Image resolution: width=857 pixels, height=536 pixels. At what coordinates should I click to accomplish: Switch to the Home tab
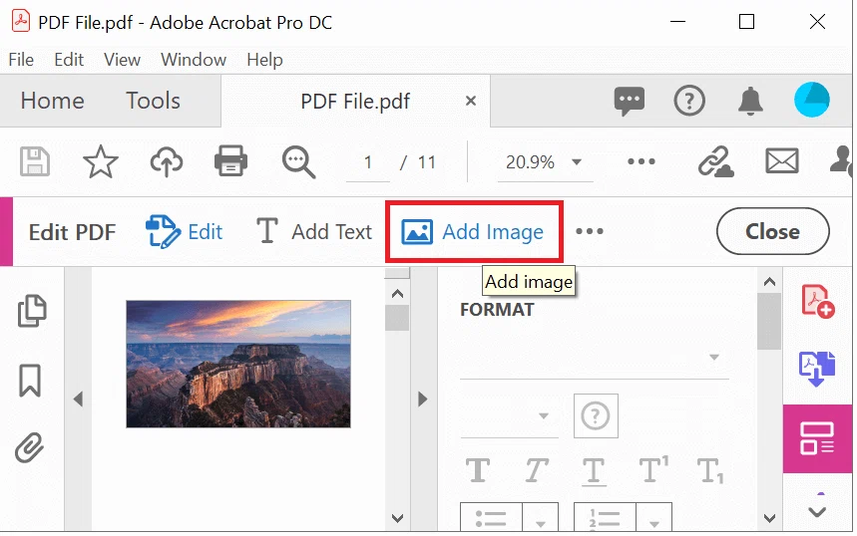[53, 101]
